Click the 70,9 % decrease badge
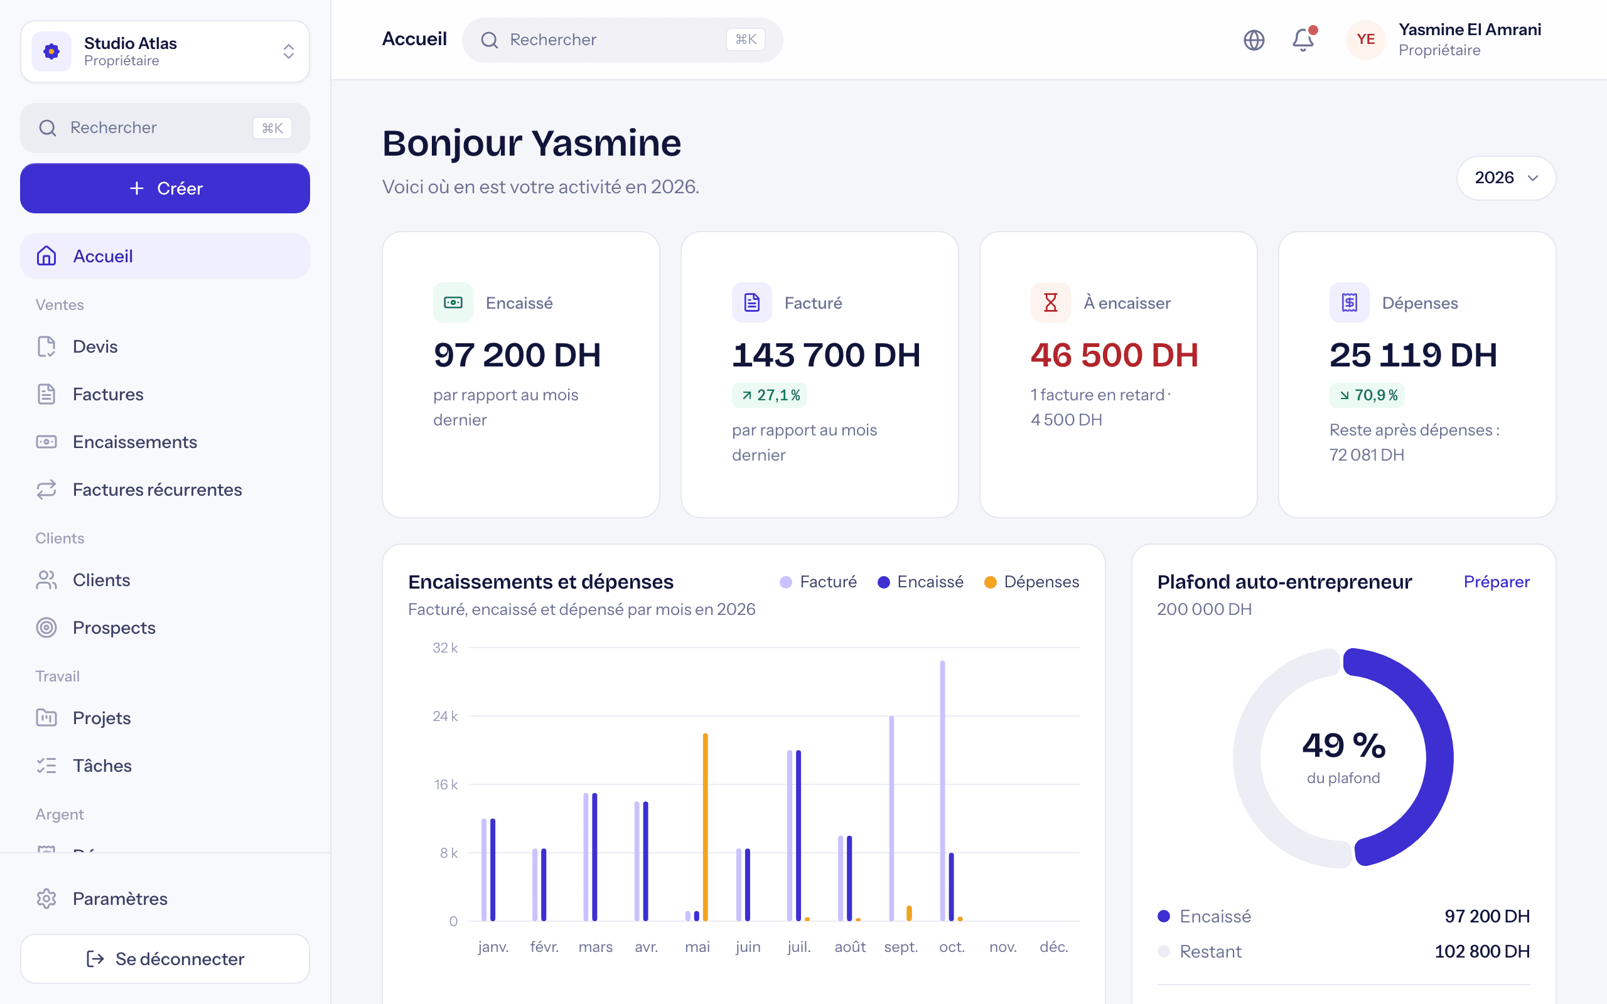The width and height of the screenshot is (1607, 1004). pyautogui.click(x=1367, y=395)
